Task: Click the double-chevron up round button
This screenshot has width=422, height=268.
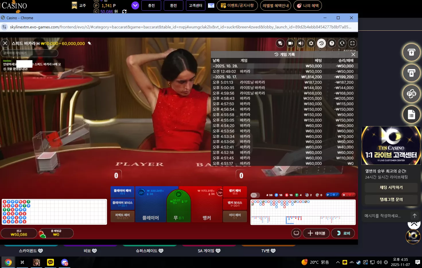Action: click(414, 224)
